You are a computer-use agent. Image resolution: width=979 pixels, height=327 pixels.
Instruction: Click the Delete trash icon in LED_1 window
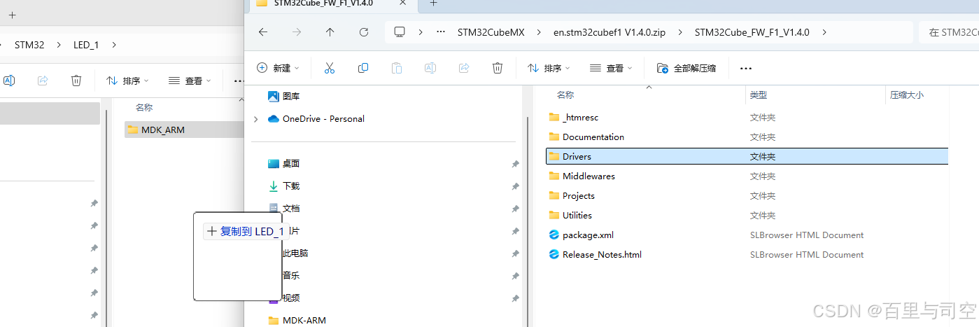(x=76, y=81)
